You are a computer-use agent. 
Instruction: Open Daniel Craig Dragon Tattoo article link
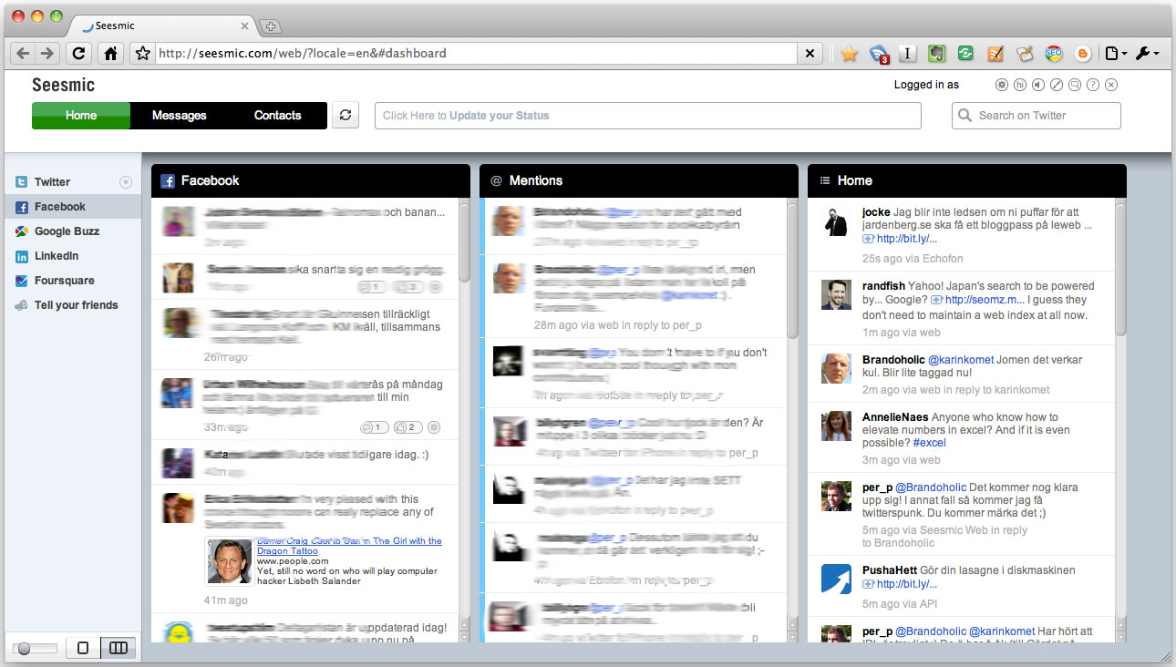pos(349,546)
